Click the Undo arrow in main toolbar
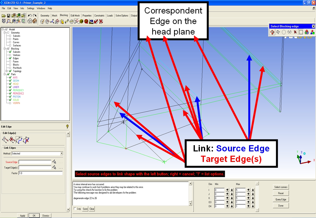The height and width of the screenshot is (218, 316). point(30,16)
